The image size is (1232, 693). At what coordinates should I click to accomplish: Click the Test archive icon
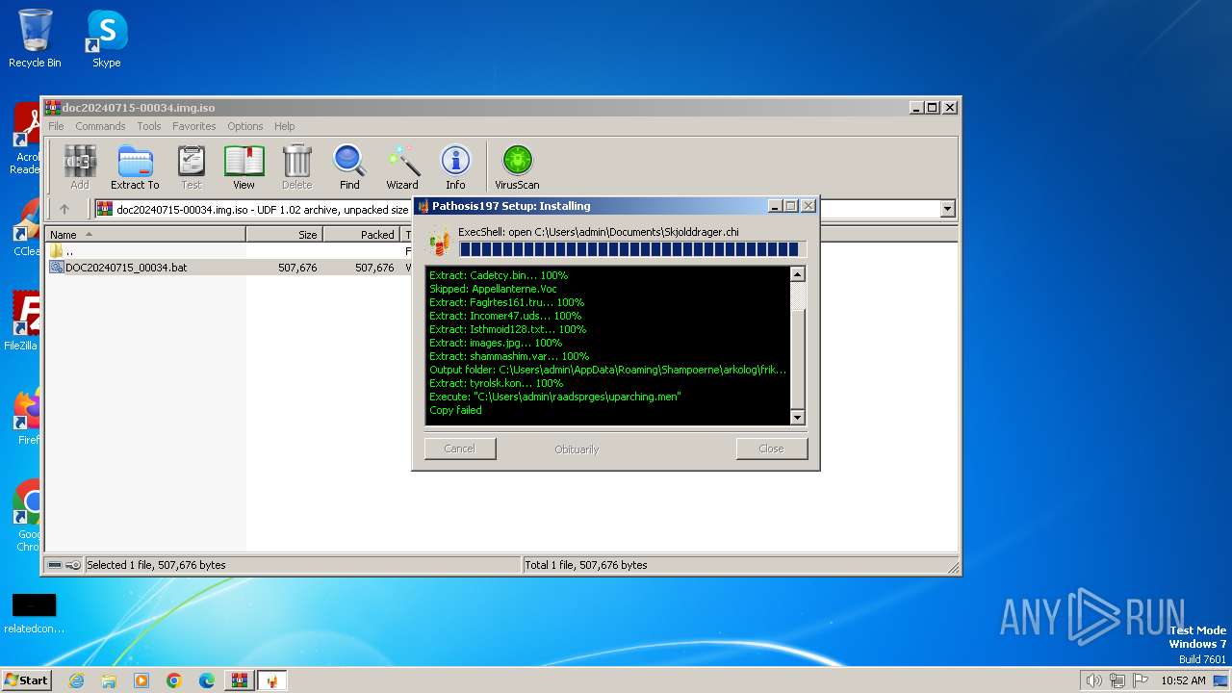(192, 167)
